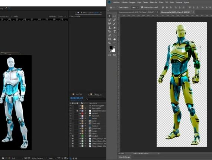The image size is (212, 160).
Task: Select the Zoom magnifier tool
Action: point(109,43)
